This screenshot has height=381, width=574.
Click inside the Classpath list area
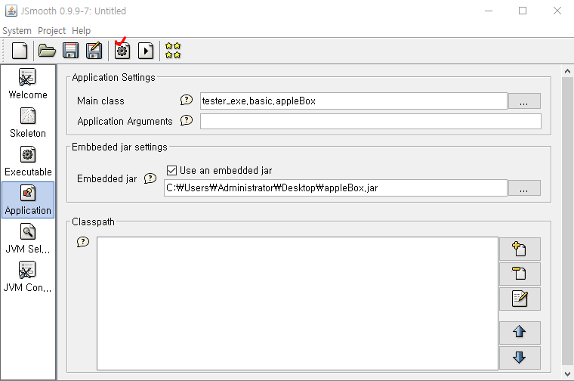pos(298,303)
